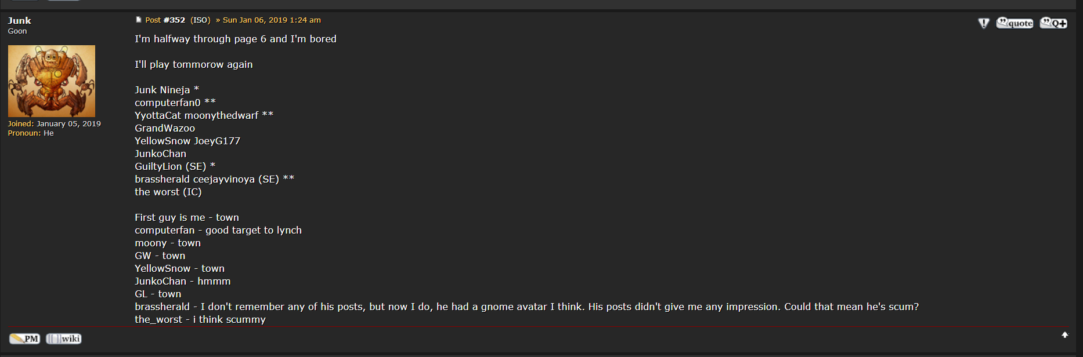Click the 'Pronoun: He' profile field
This screenshot has height=357, width=1083.
(31, 133)
